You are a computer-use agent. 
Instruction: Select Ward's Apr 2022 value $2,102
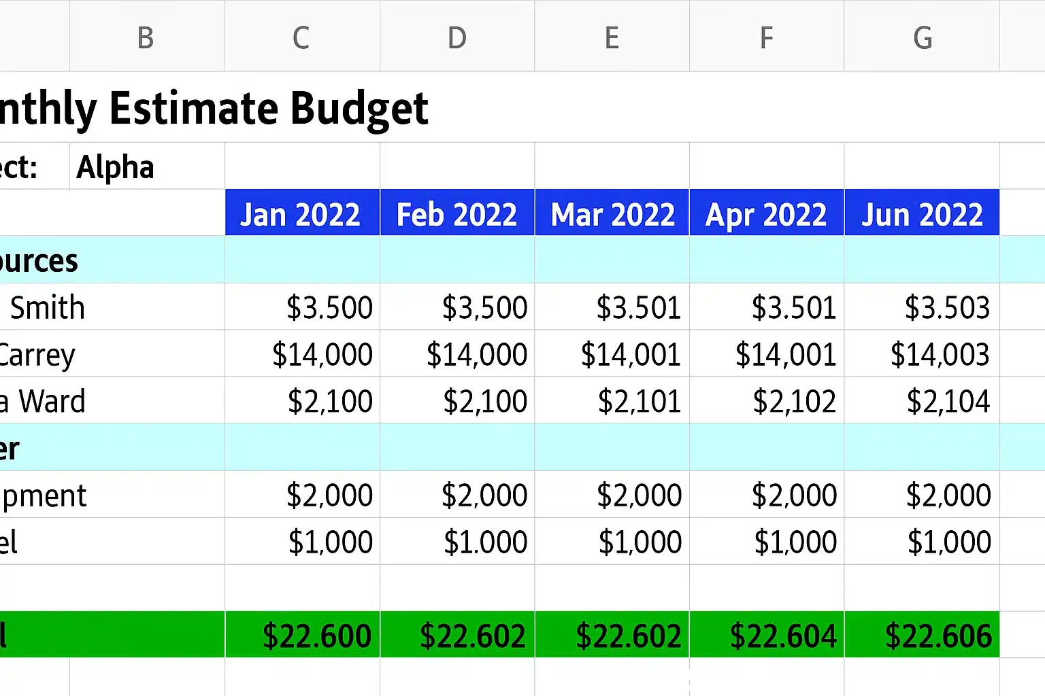[x=767, y=401]
